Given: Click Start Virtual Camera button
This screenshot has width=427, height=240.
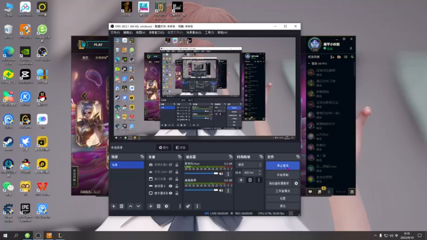Looking at the screenshot, I should [x=279, y=183].
